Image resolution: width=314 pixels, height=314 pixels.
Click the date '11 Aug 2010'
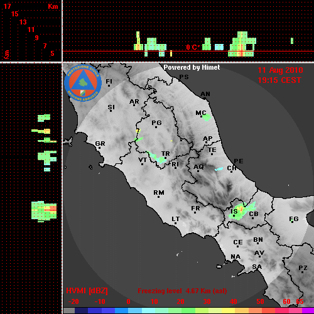280,70
